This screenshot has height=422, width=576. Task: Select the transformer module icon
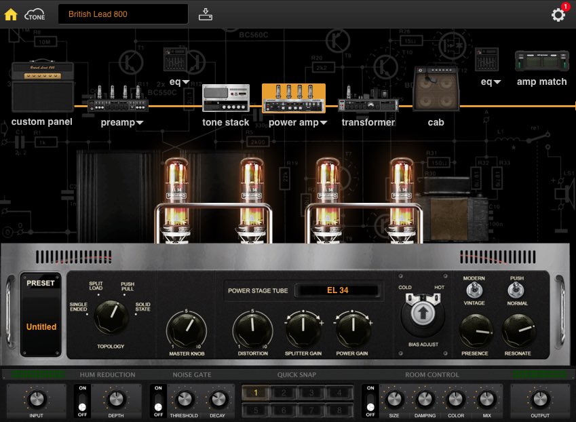point(368,98)
